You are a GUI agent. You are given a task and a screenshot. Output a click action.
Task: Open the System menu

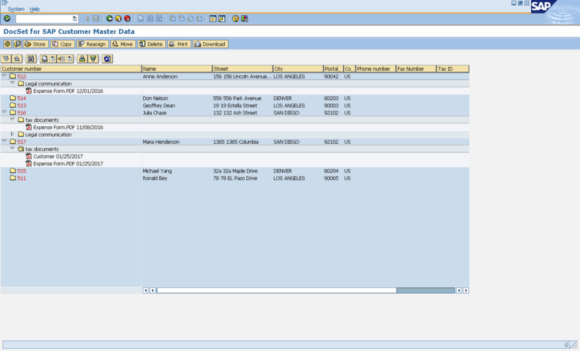pos(16,9)
